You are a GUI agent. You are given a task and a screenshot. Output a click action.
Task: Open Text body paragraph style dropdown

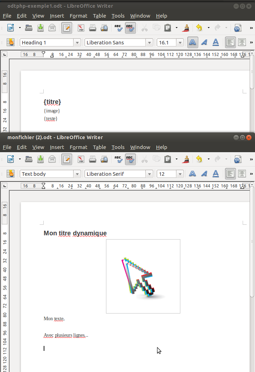click(77, 174)
